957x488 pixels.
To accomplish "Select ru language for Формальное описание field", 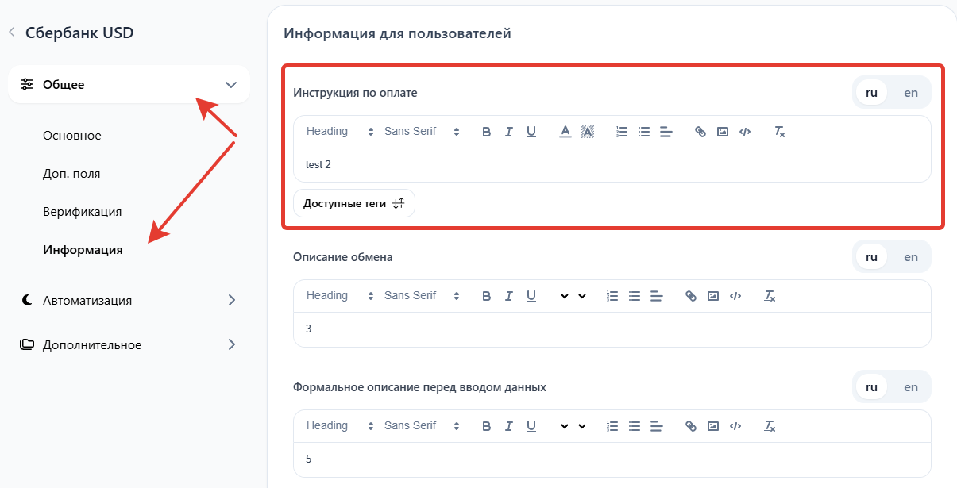I will 871,387.
